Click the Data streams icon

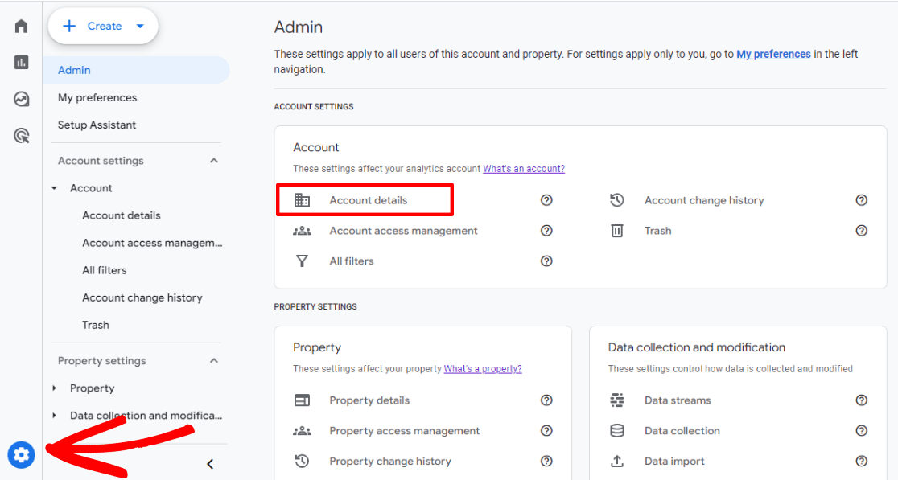point(617,400)
